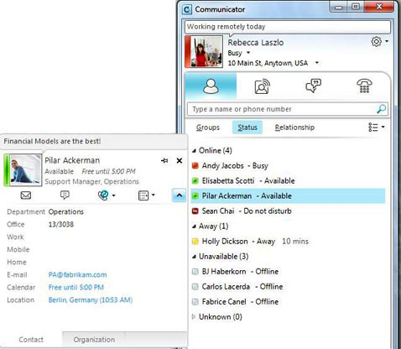This screenshot has width=401, height=349.
Task: Pin the Pilar Ackerman contact card
Action: pos(164,160)
